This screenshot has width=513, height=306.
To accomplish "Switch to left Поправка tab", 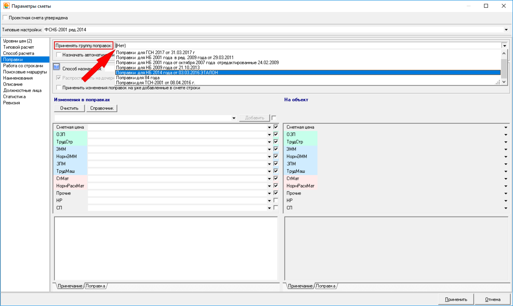I will pyautogui.click(x=95, y=286).
